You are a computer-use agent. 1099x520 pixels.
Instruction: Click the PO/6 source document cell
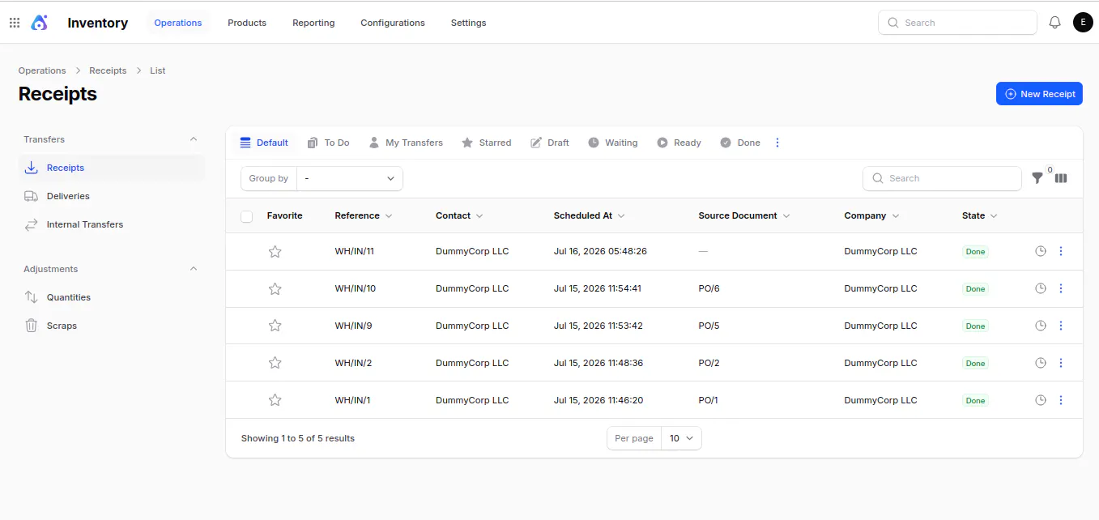point(709,288)
